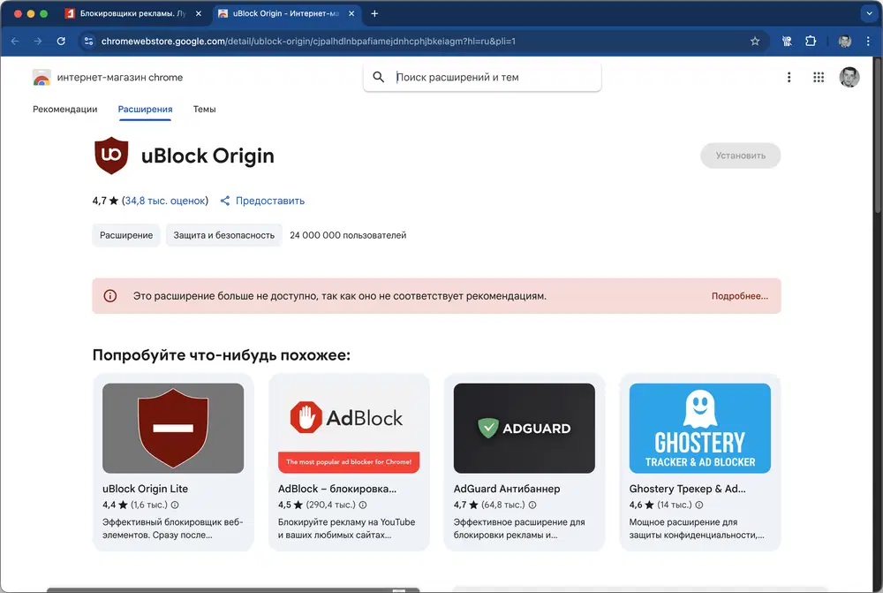883x593 pixels.
Task: Click the 'Расширение' category chip
Action: [126, 235]
